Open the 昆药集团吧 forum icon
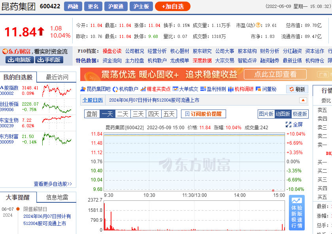The width and height of the screenshot is (332, 234). pyautogui.click(x=83, y=89)
